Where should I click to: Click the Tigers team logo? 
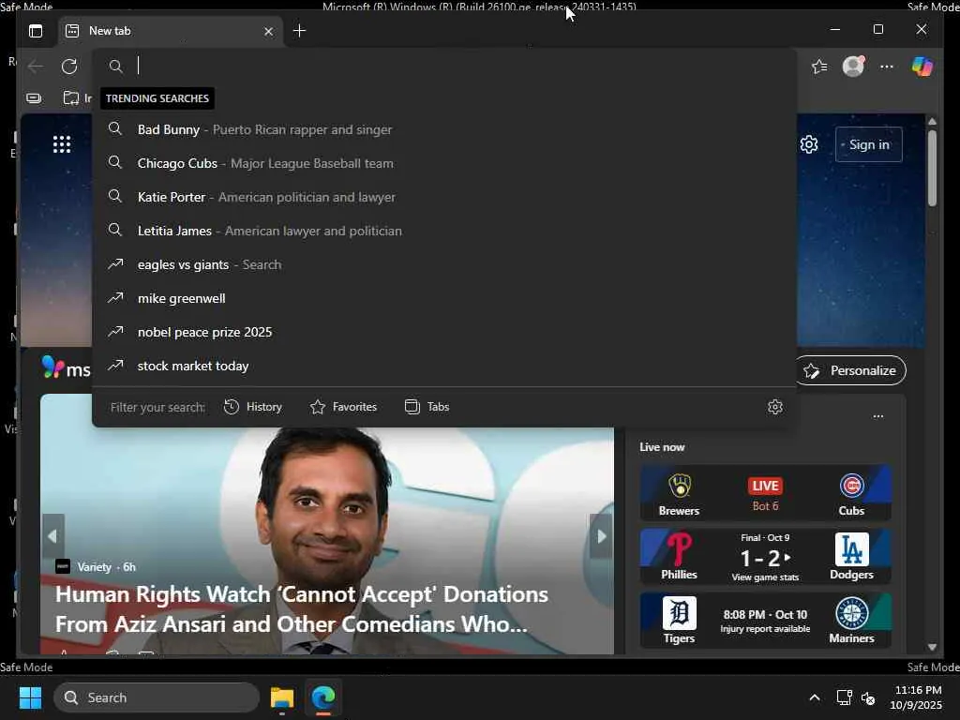click(679, 613)
